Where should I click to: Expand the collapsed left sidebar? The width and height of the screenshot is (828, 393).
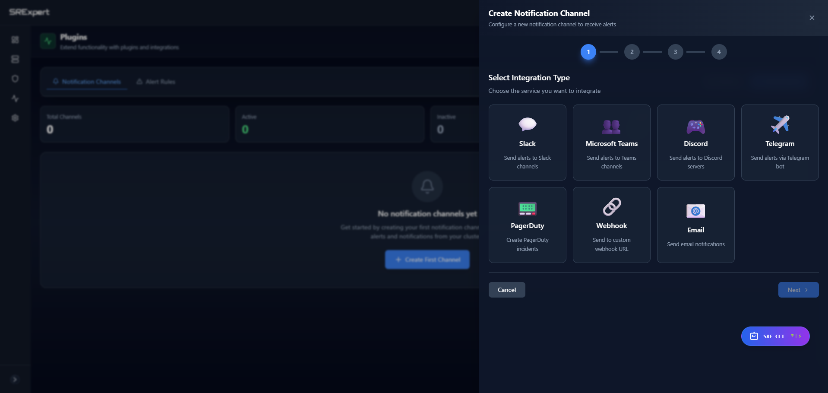tap(15, 379)
